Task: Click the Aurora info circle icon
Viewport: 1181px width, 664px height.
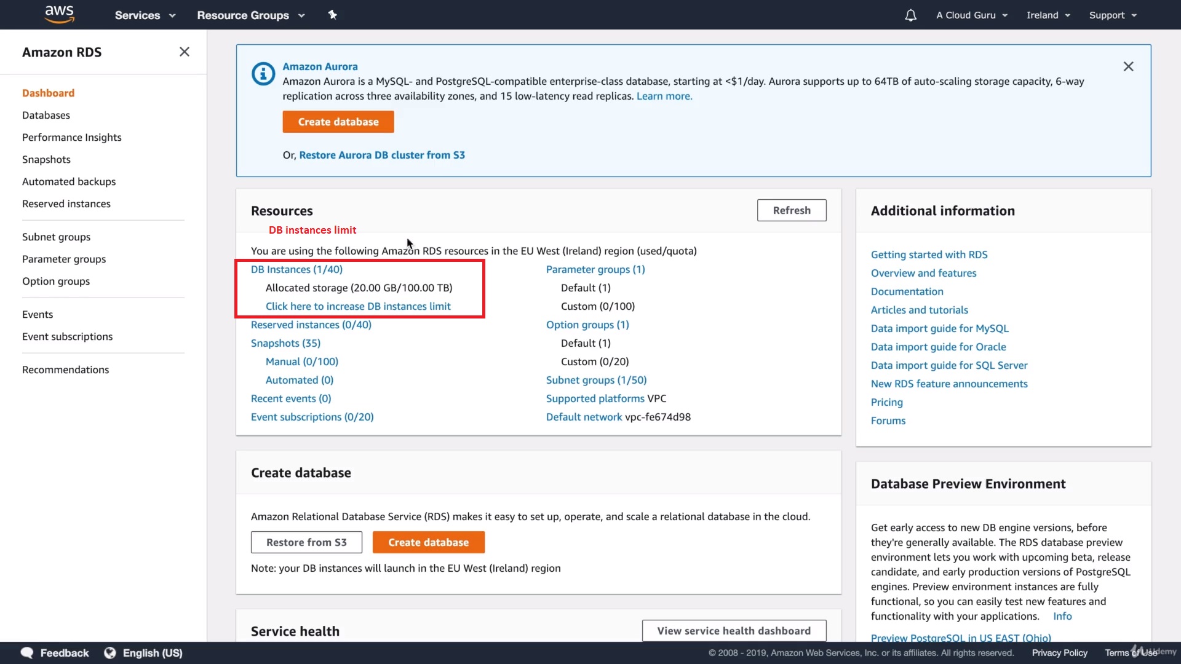Action: pyautogui.click(x=263, y=74)
